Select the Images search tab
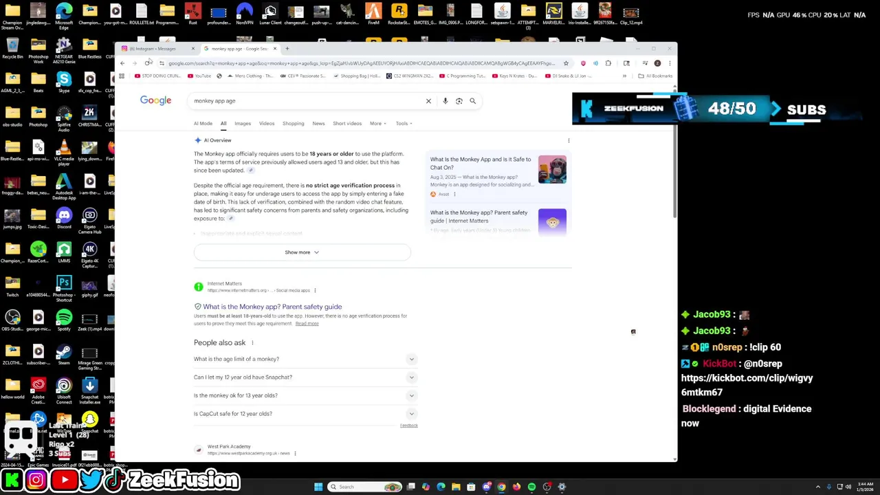The height and width of the screenshot is (495, 880). coord(243,124)
